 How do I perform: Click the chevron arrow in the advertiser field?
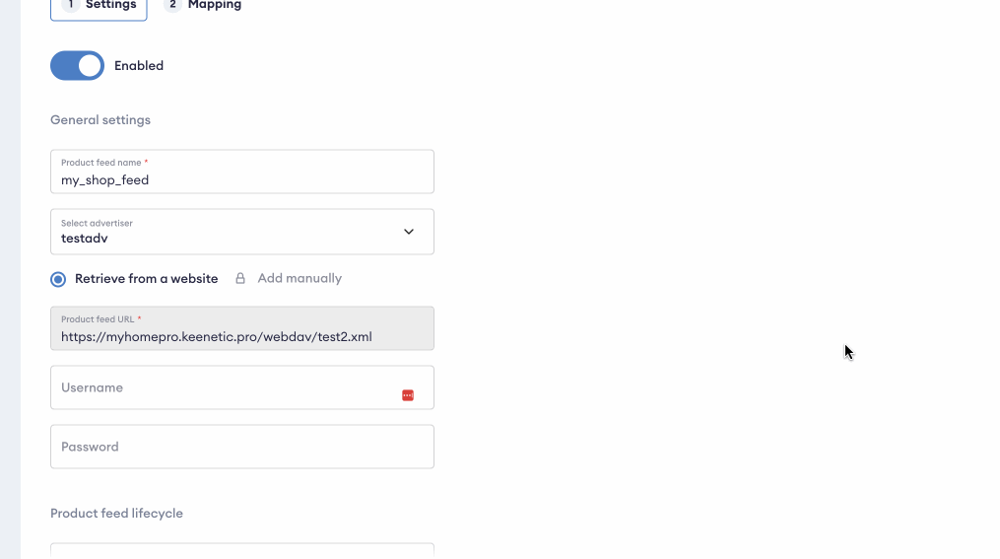tap(409, 232)
